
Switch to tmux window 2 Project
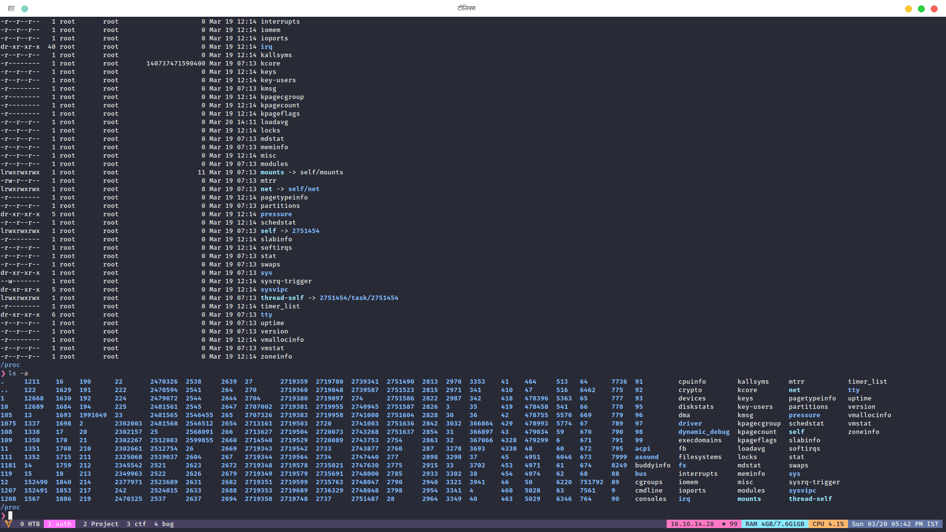tap(101, 524)
